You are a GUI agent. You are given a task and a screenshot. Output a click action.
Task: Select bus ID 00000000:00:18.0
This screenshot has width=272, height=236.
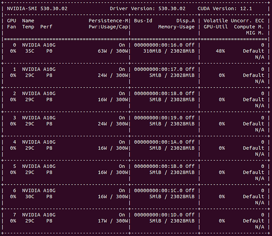(x=158, y=93)
